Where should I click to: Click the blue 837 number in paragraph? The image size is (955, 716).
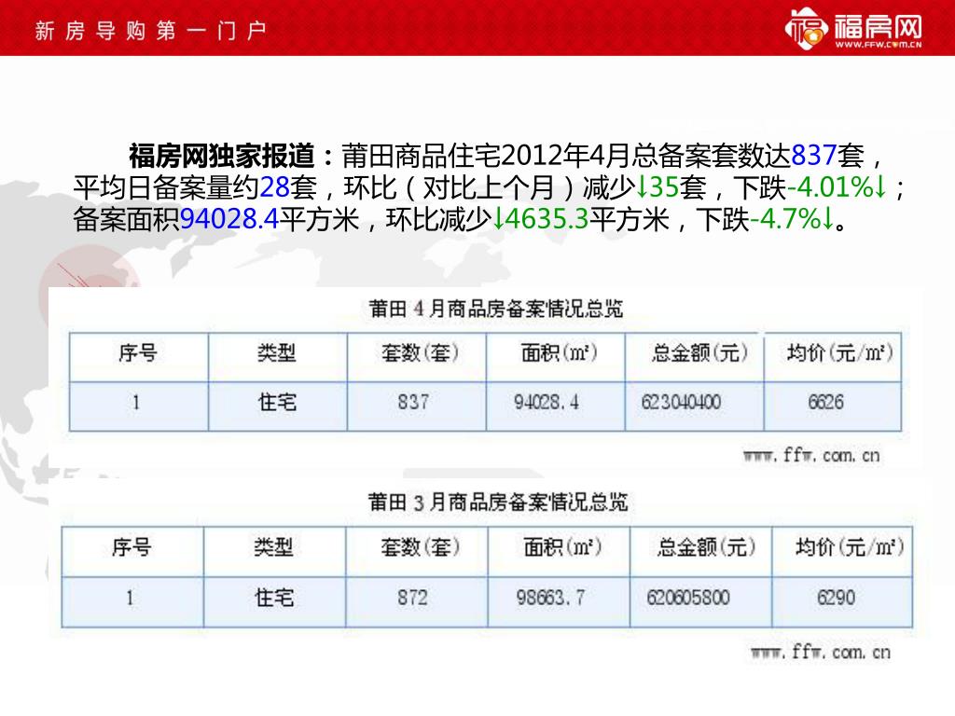(x=813, y=156)
